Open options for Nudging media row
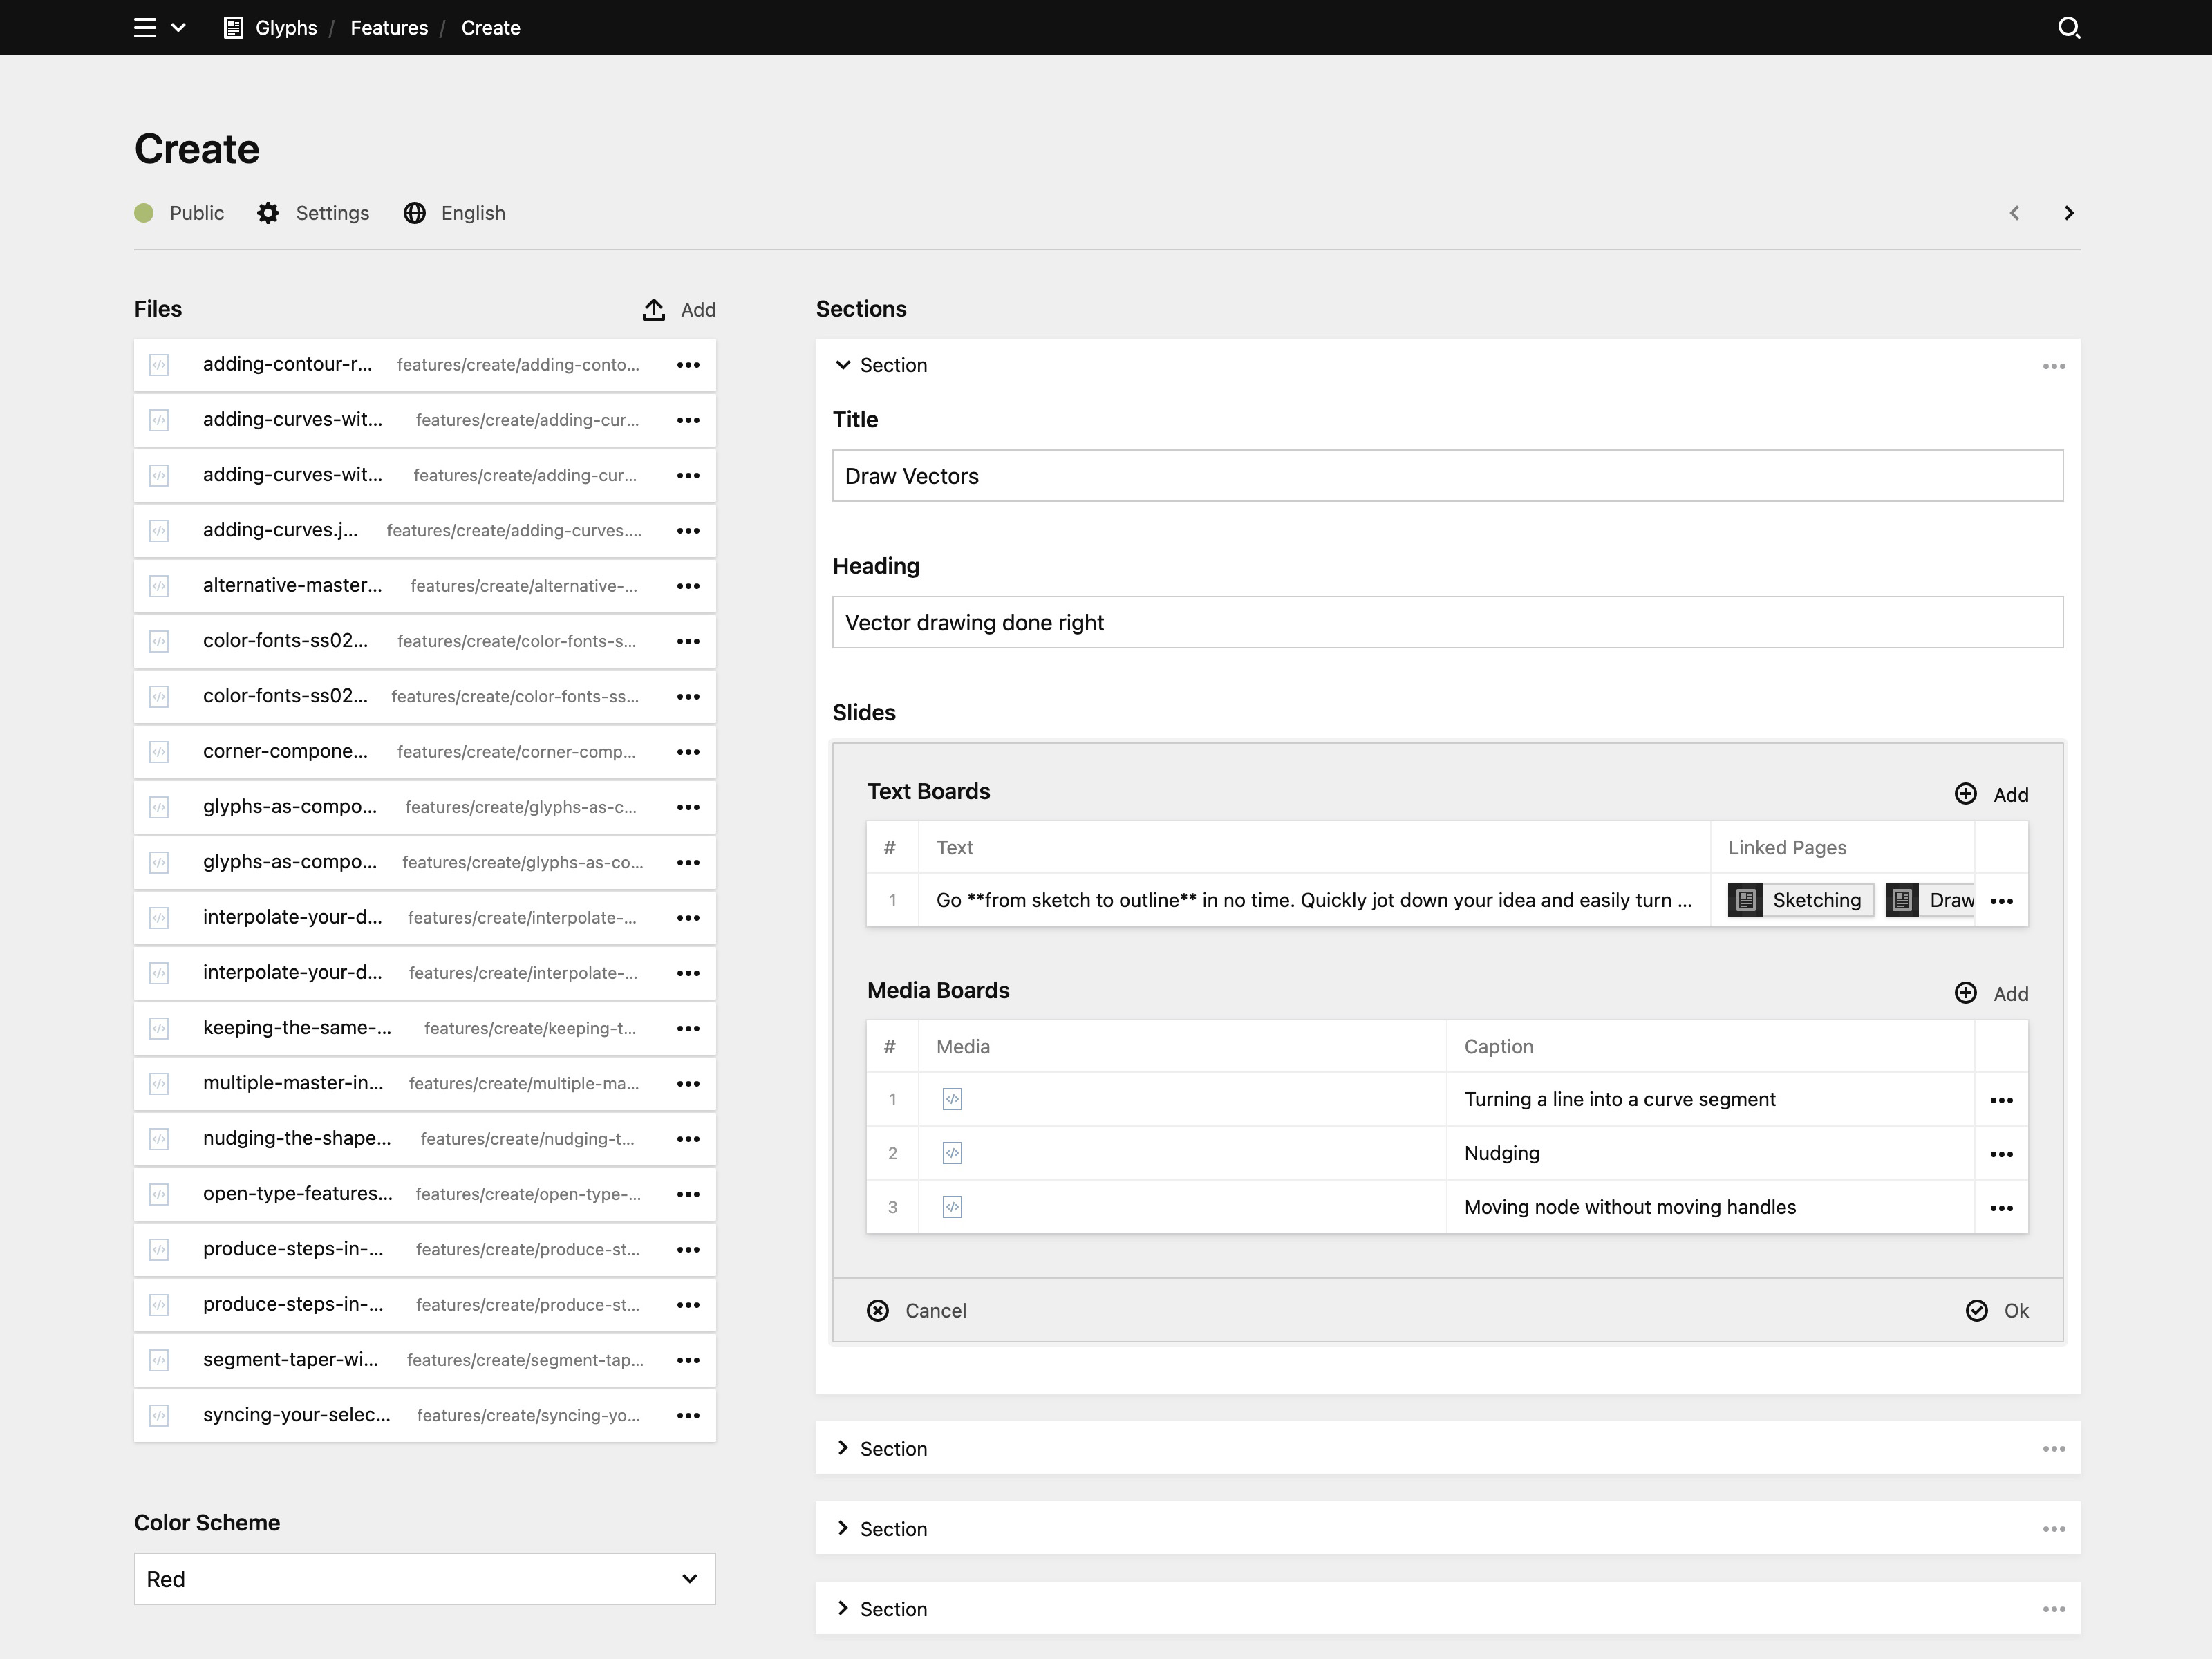The height and width of the screenshot is (1659, 2212). (2001, 1154)
